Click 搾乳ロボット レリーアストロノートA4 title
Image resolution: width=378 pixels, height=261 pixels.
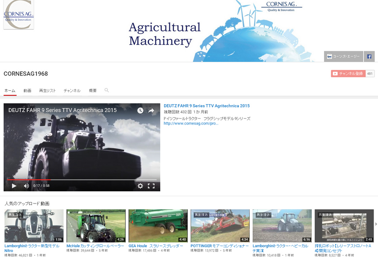[x=343, y=248]
